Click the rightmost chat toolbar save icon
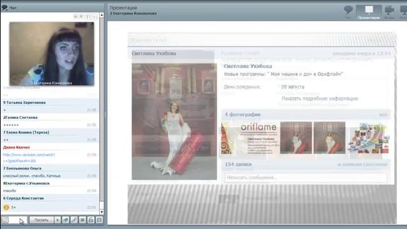Viewport: 407px width, 229px height. tap(99, 220)
